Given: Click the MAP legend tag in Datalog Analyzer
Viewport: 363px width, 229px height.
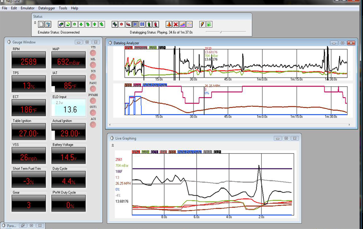Looking at the screenshot, I should pos(153,48).
